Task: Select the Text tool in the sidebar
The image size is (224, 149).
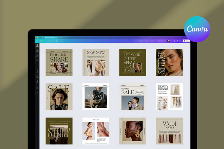Action: pos(37,66)
